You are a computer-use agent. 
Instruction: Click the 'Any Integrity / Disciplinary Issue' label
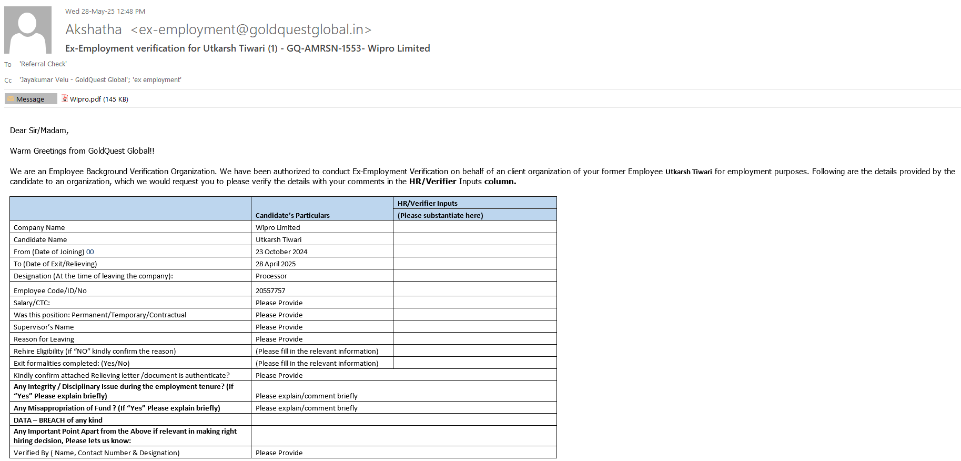124,391
